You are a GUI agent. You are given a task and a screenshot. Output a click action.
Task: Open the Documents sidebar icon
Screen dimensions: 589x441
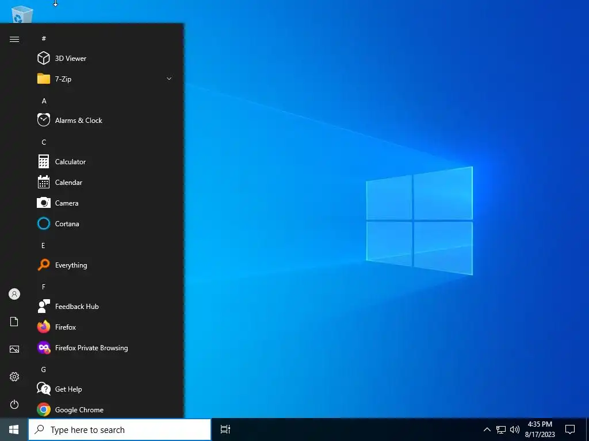(x=14, y=322)
